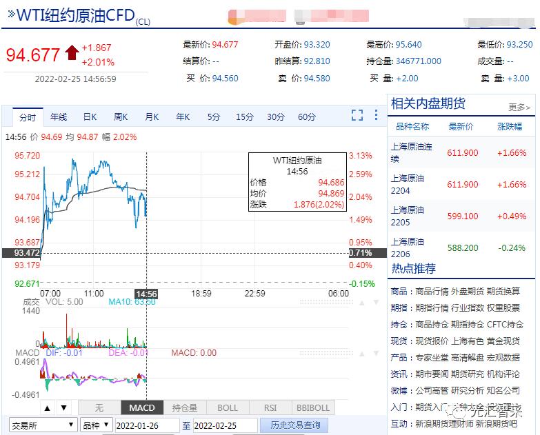Click the 期货换算 link
This screenshot has height=435, width=540.
(x=503, y=292)
